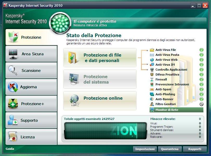Click the Difesa Proattiva shield icon
Screen dimensions: 211x156
pos(152,74)
